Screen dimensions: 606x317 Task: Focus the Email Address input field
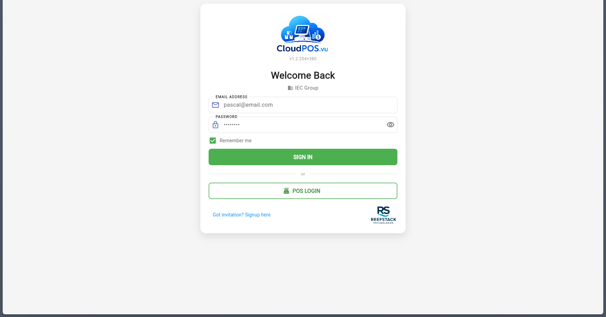pos(303,105)
